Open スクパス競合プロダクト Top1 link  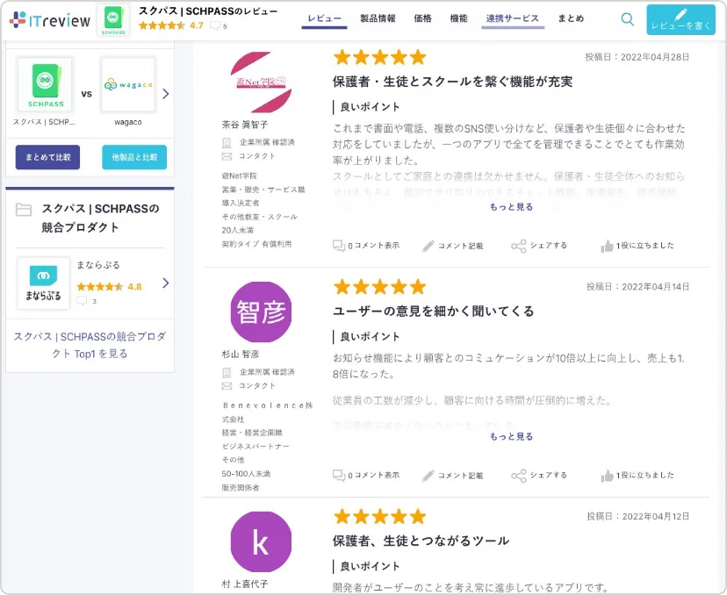tap(90, 345)
